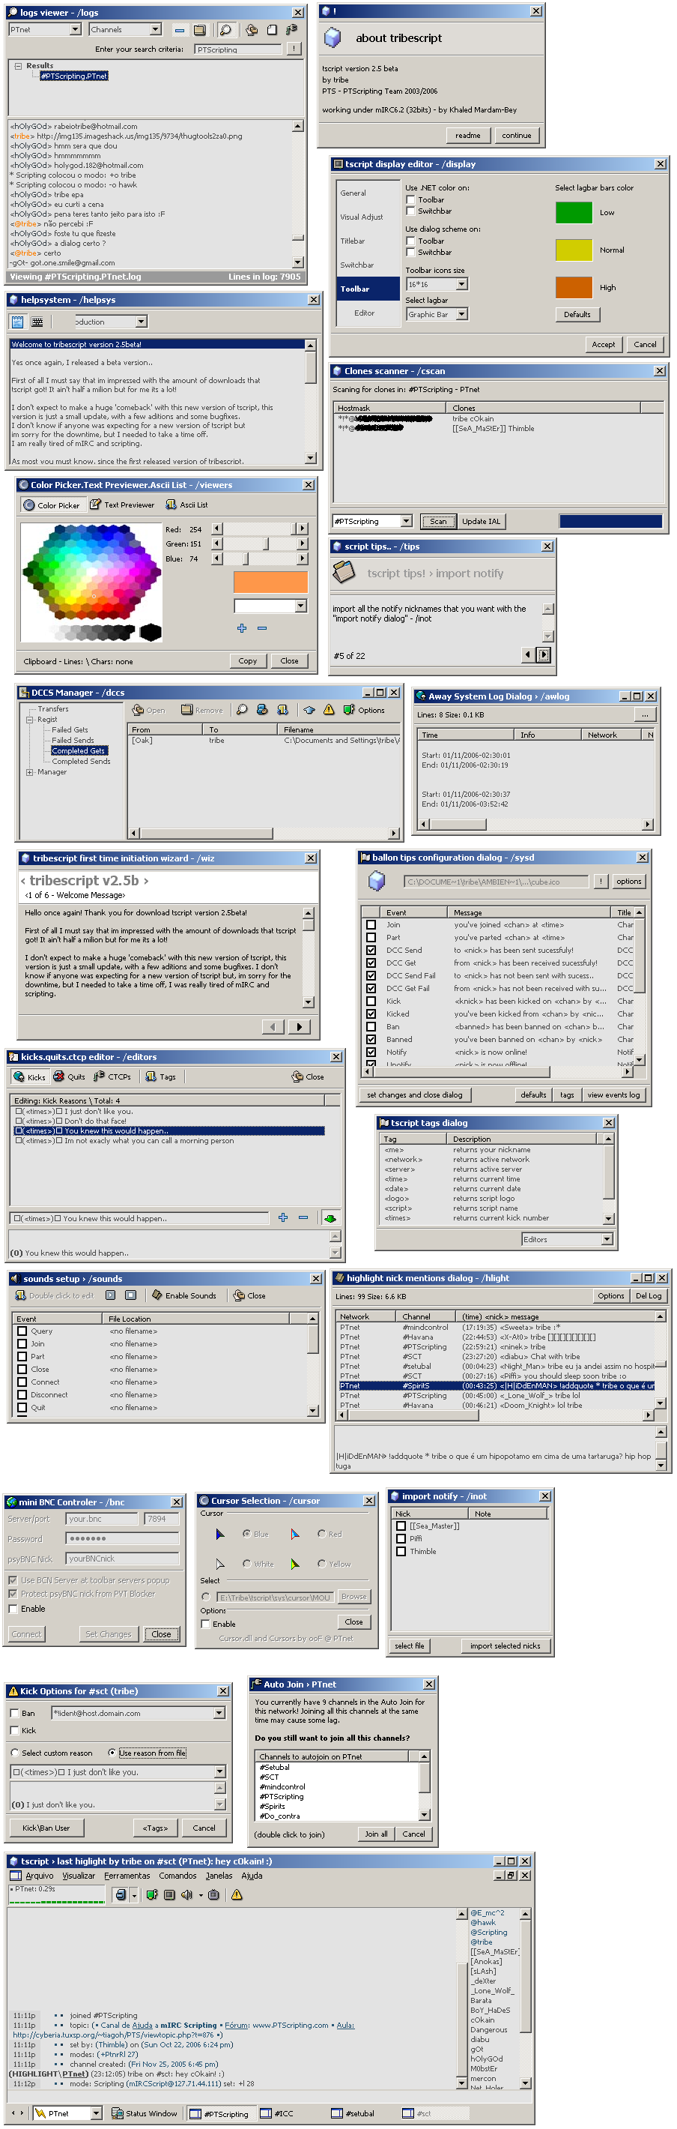The width and height of the screenshot is (677, 2129).
Task: Toggle the Join event checkbox in balloon tips
Action: [x=371, y=925]
